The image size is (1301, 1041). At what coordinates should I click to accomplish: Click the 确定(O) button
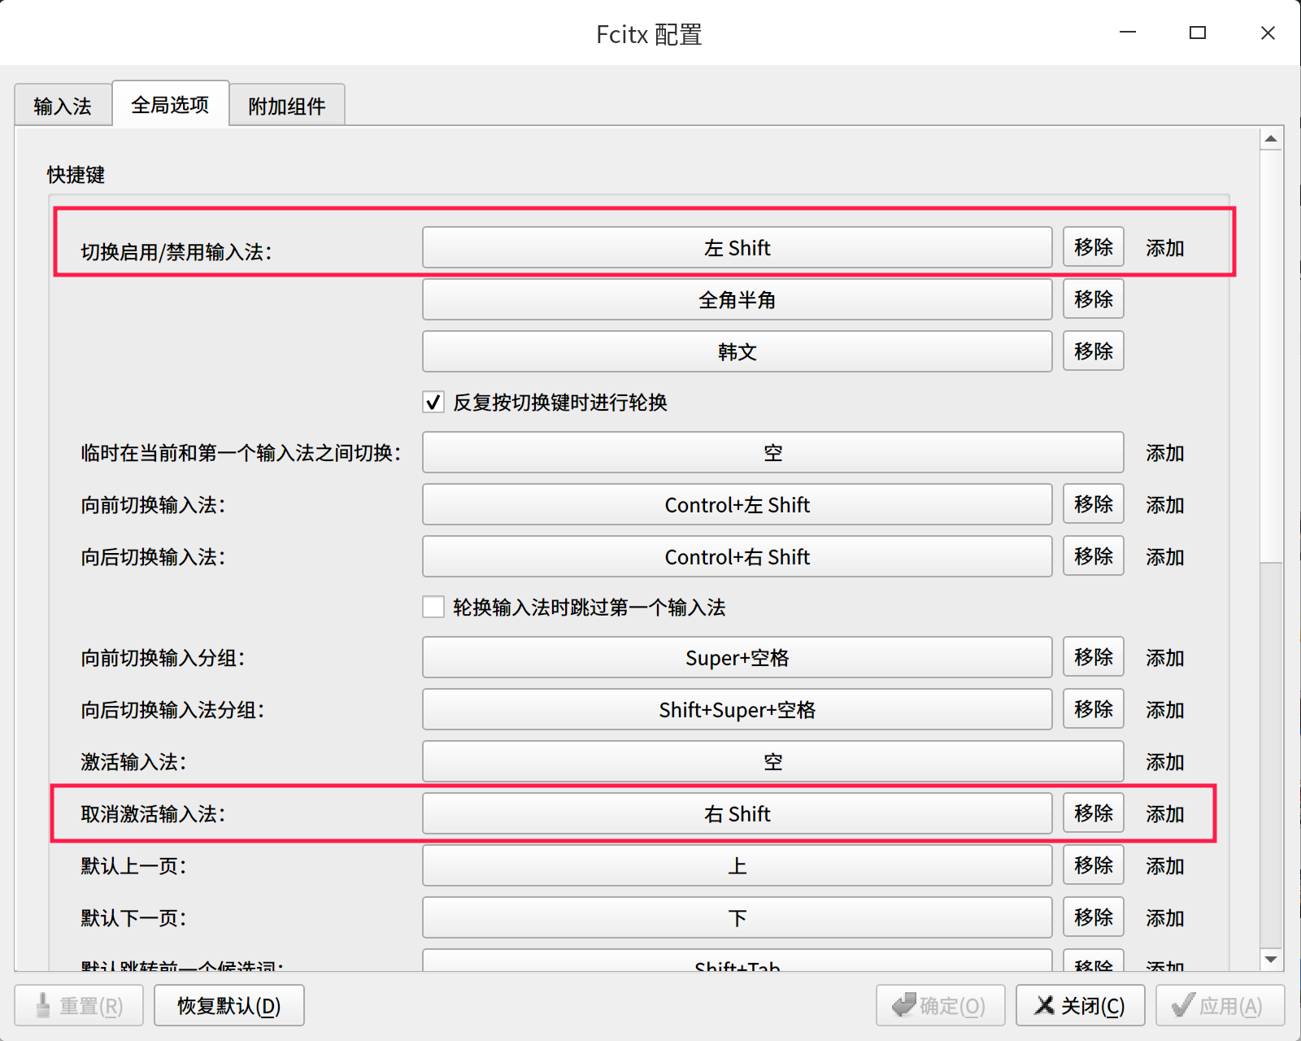[941, 1005]
